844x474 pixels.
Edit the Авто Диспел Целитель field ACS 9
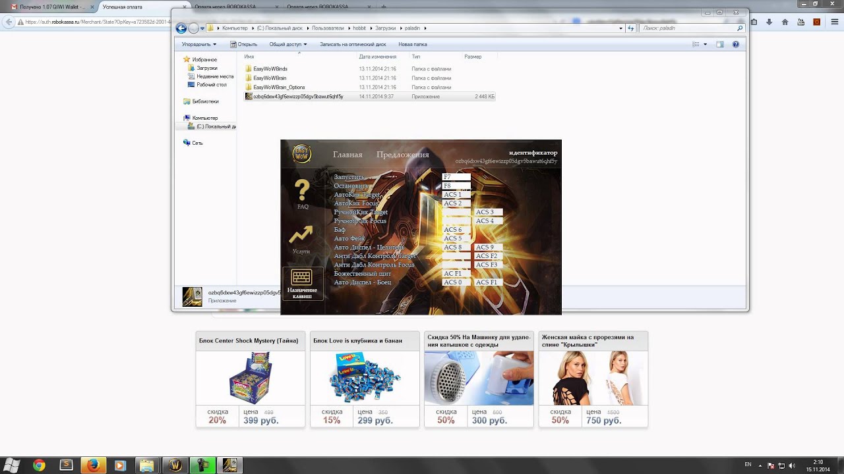point(488,248)
